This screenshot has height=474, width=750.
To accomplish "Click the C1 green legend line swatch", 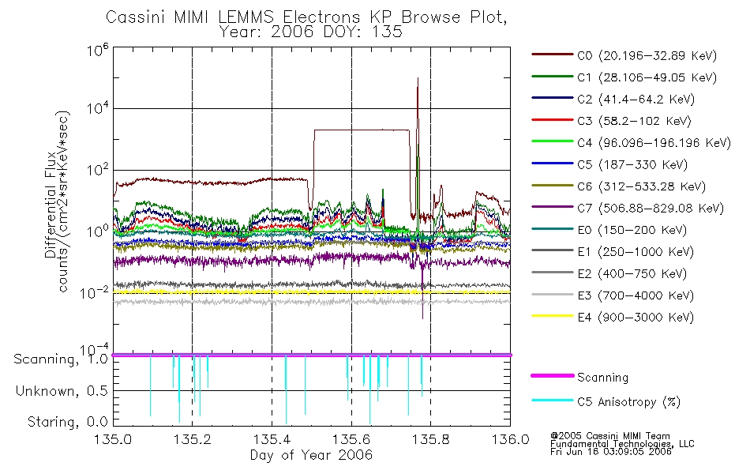I will [552, 77].
